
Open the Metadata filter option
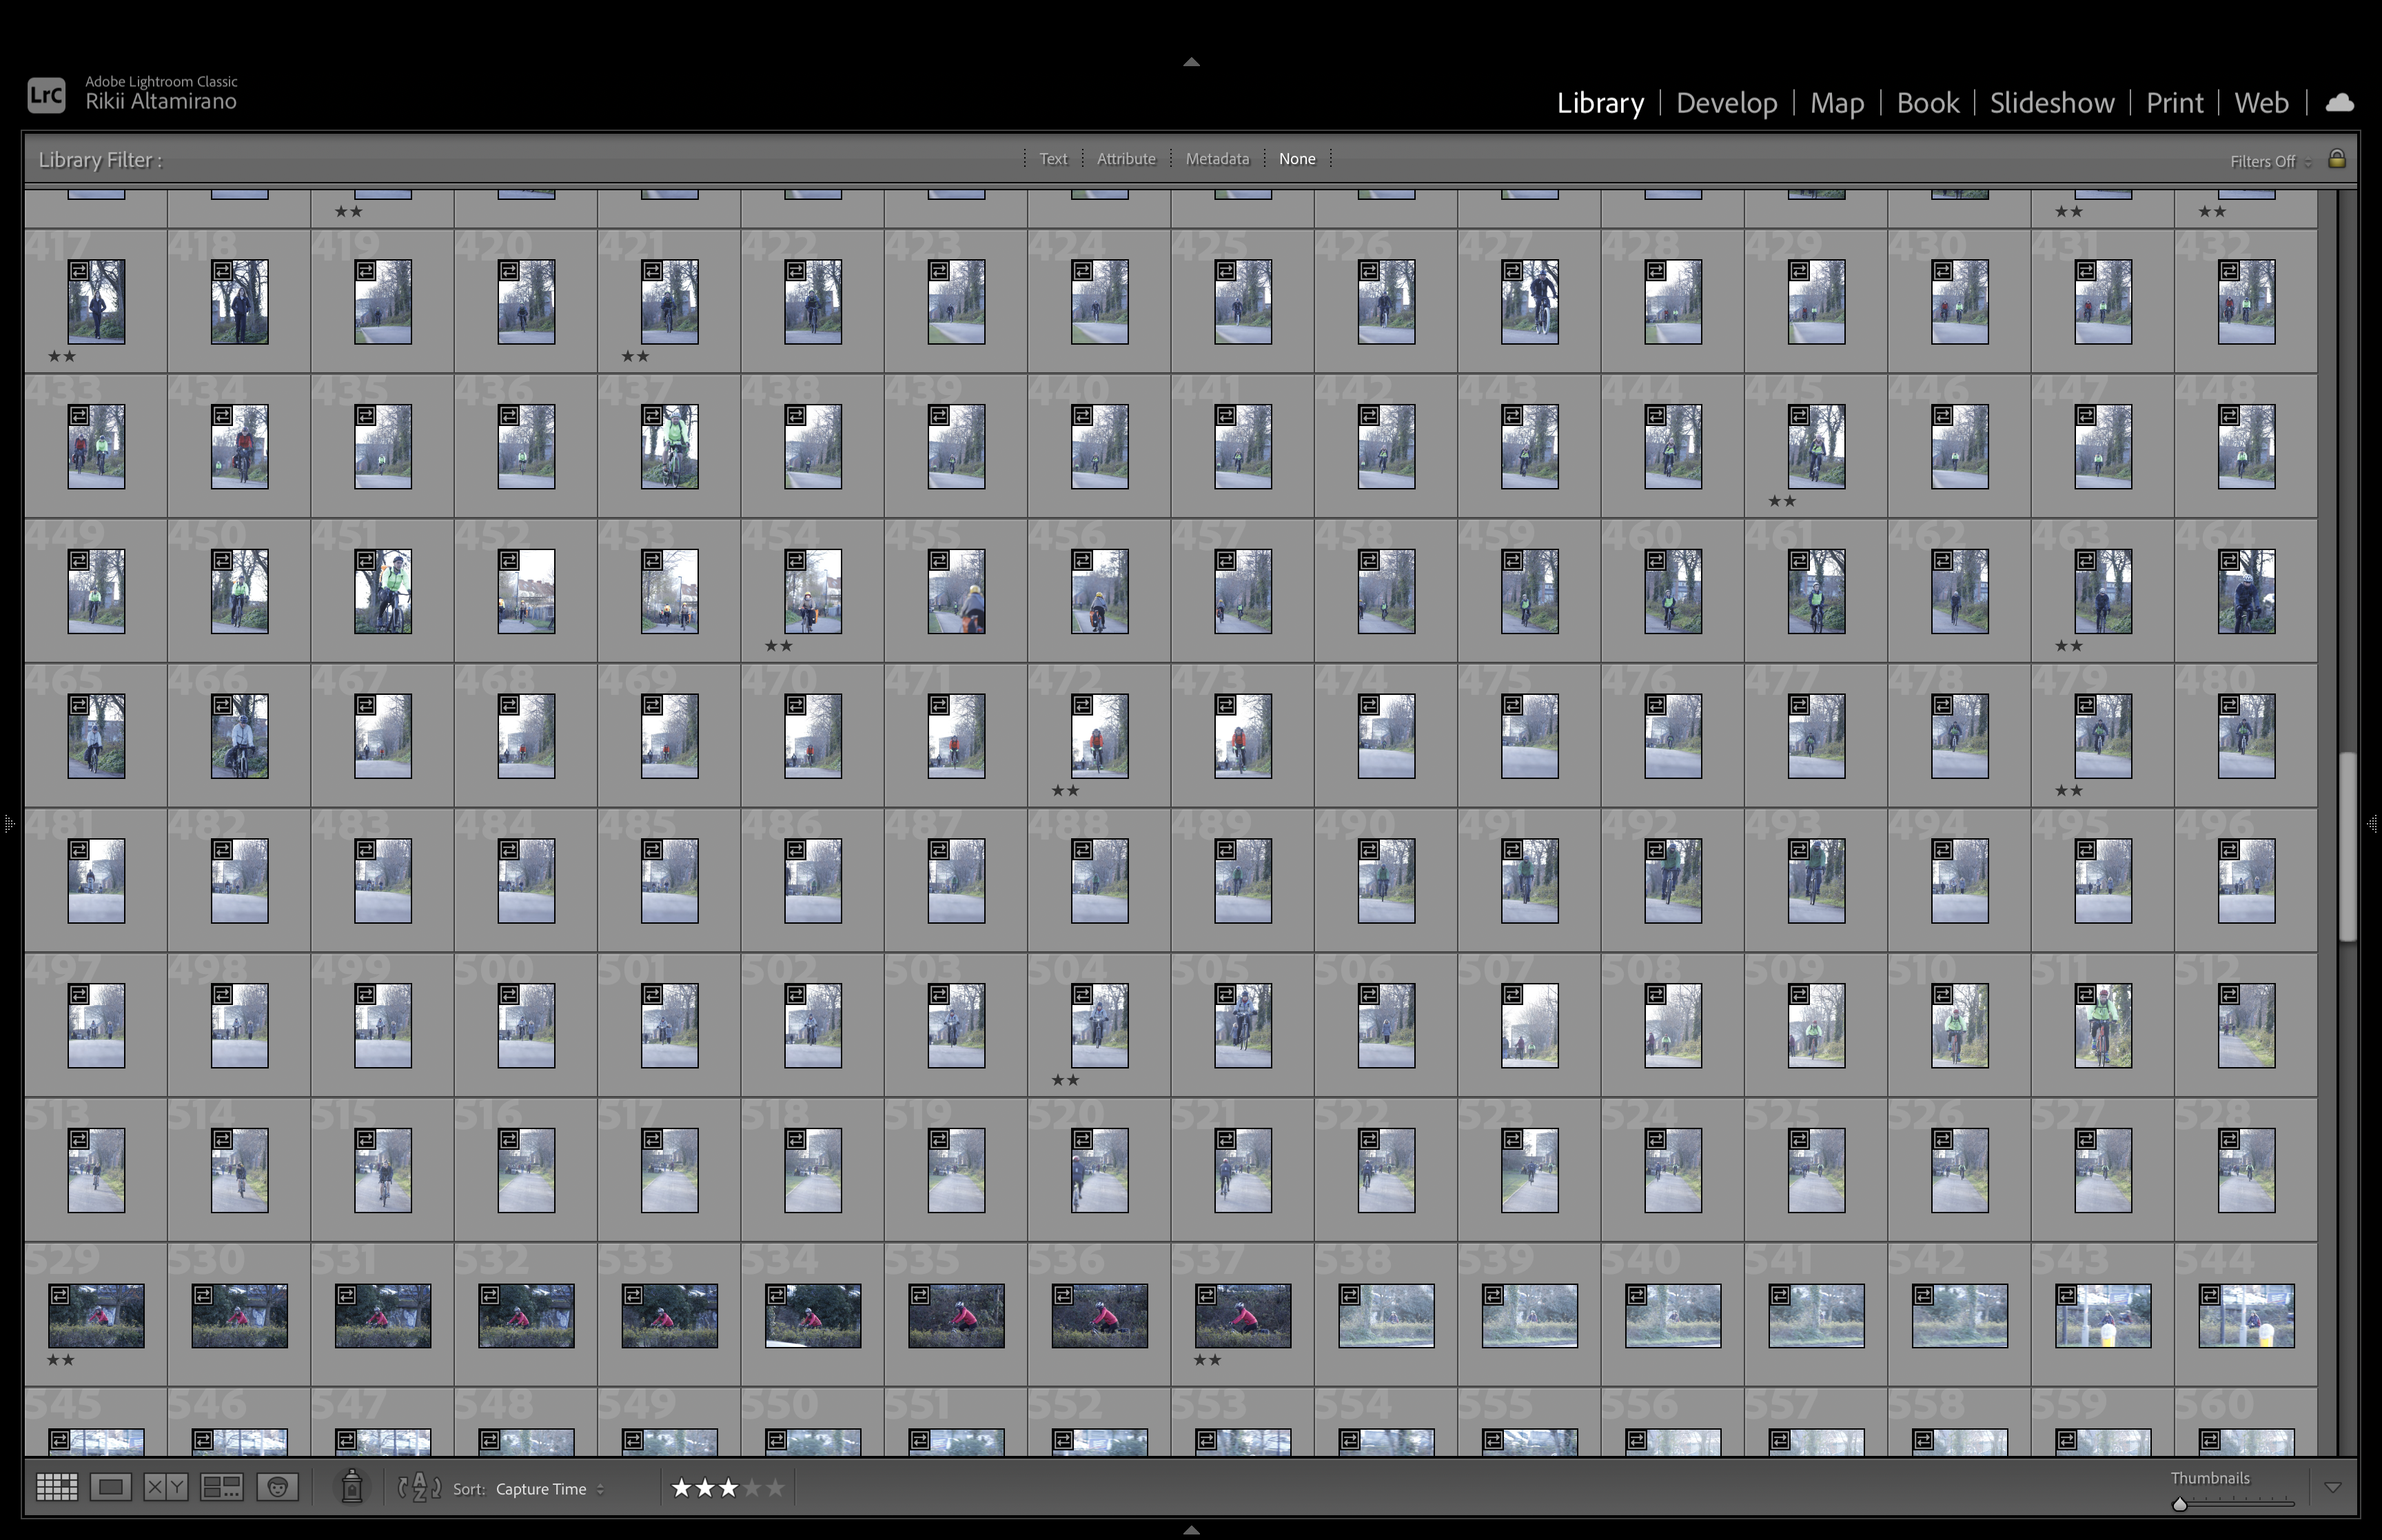(x=1217, y=159)
